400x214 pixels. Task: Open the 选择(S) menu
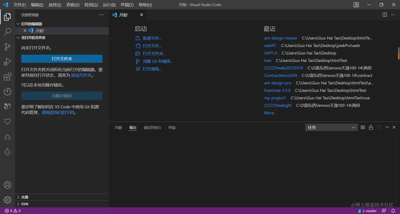pyautogui.click(x=55, y=5)
